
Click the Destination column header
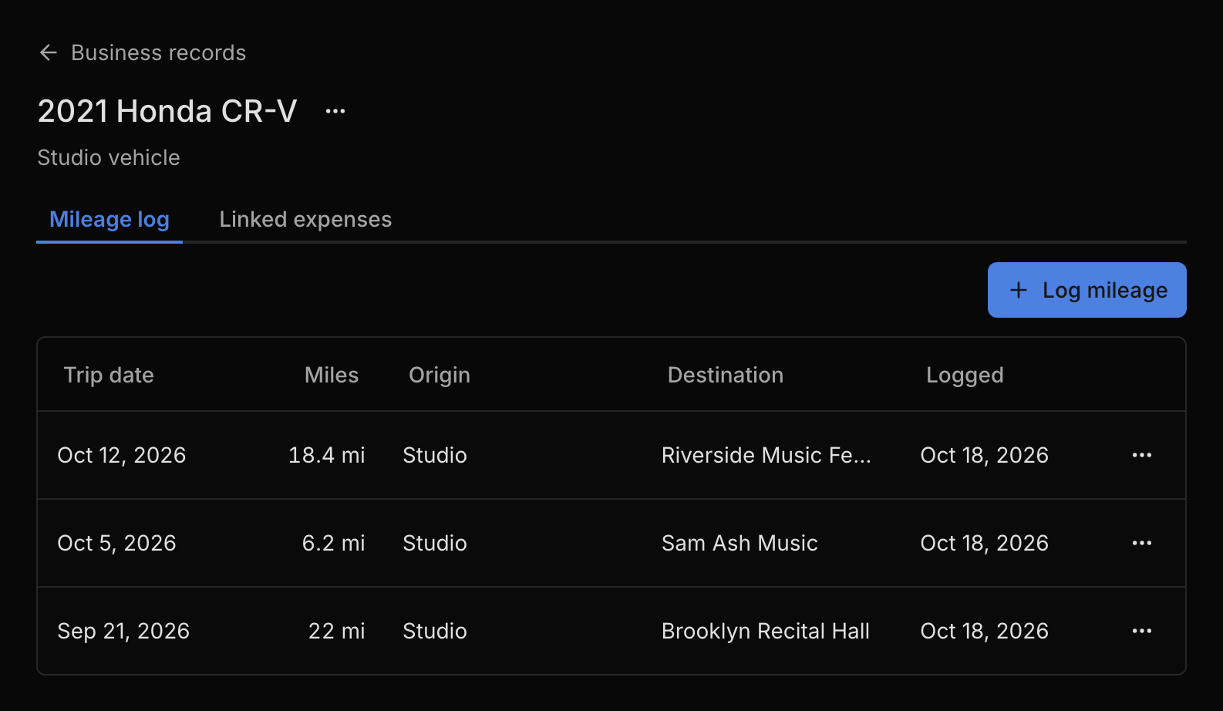pyautogui.click(x=726, y=375)
